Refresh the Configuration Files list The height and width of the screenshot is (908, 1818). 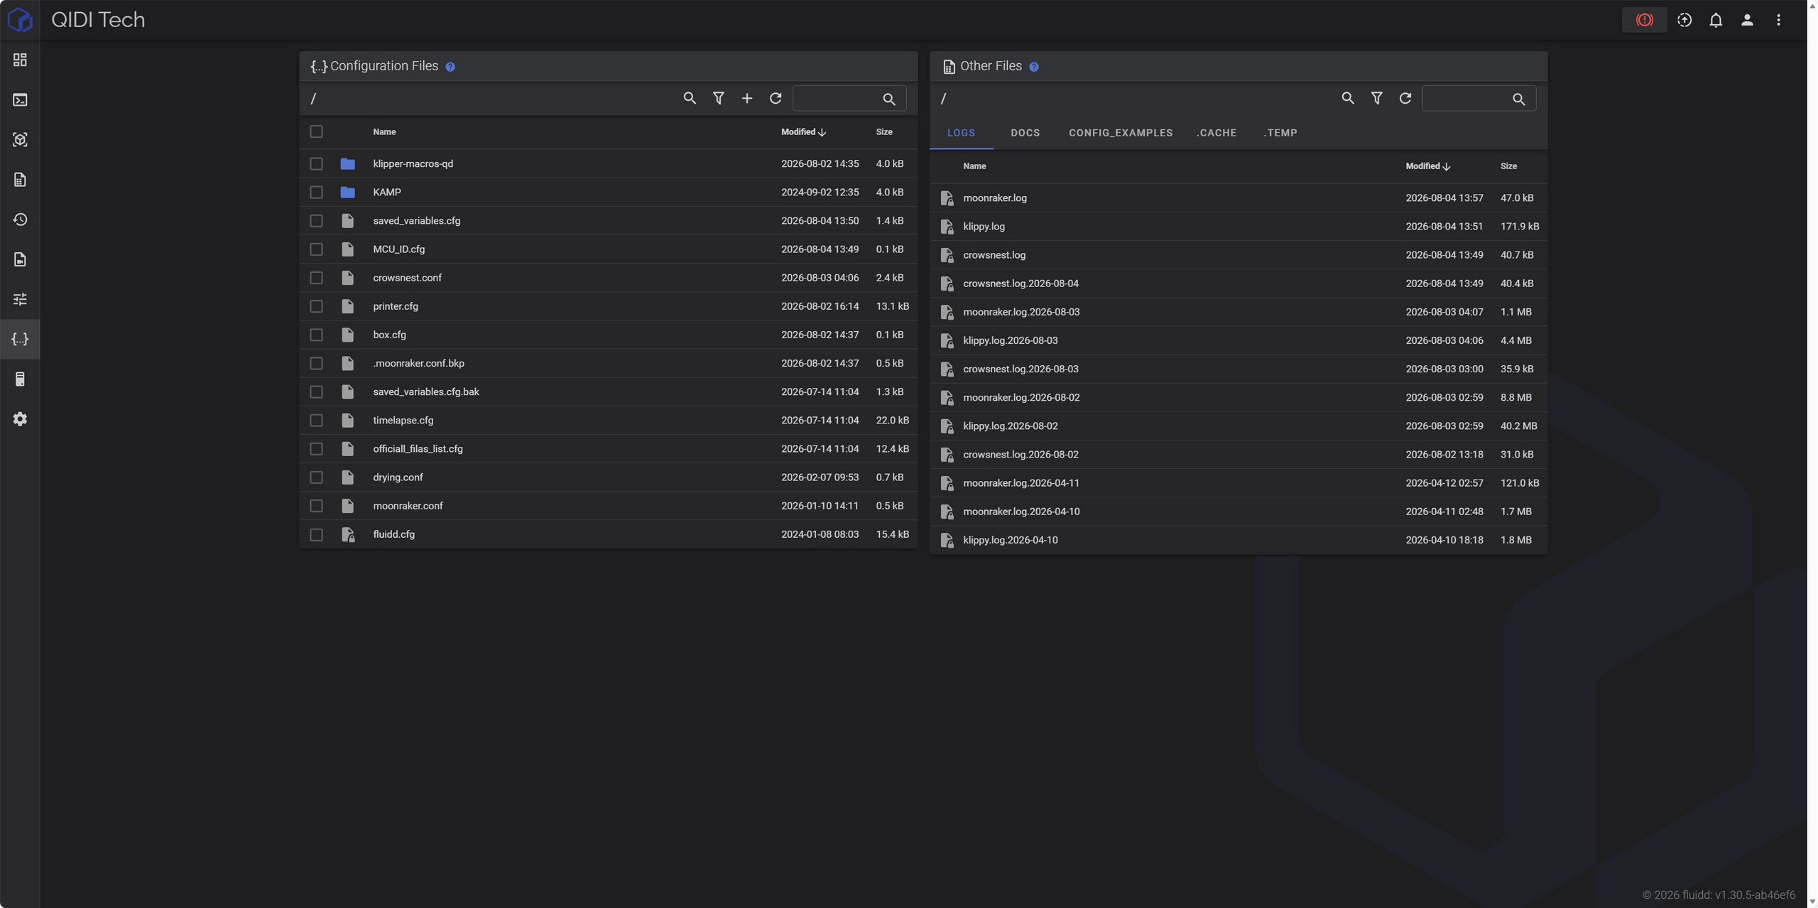click(775, 98)
